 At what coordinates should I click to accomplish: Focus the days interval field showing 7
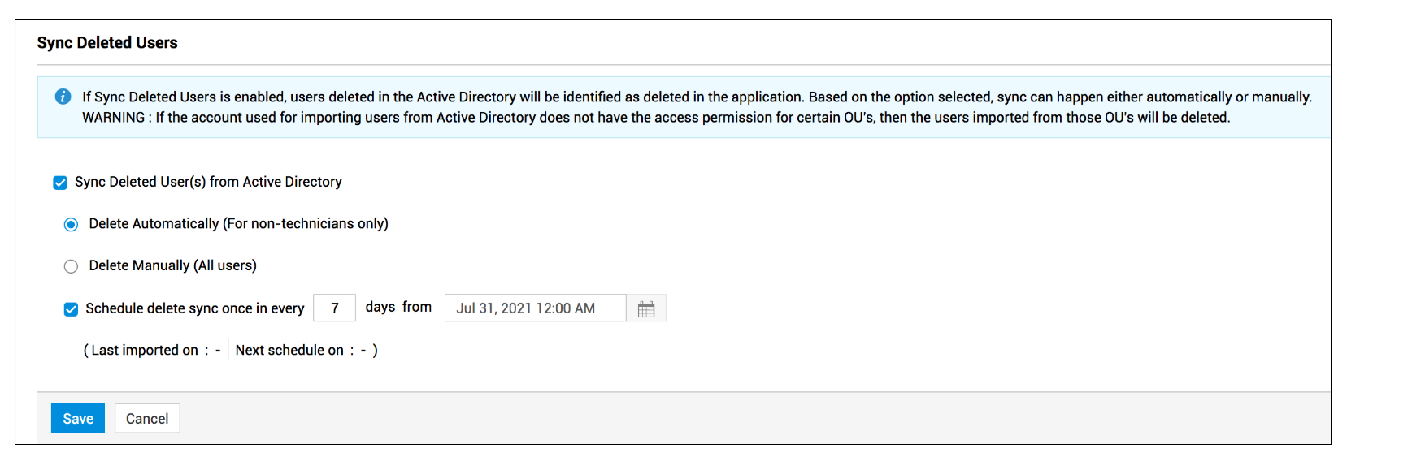click(334, 308)
